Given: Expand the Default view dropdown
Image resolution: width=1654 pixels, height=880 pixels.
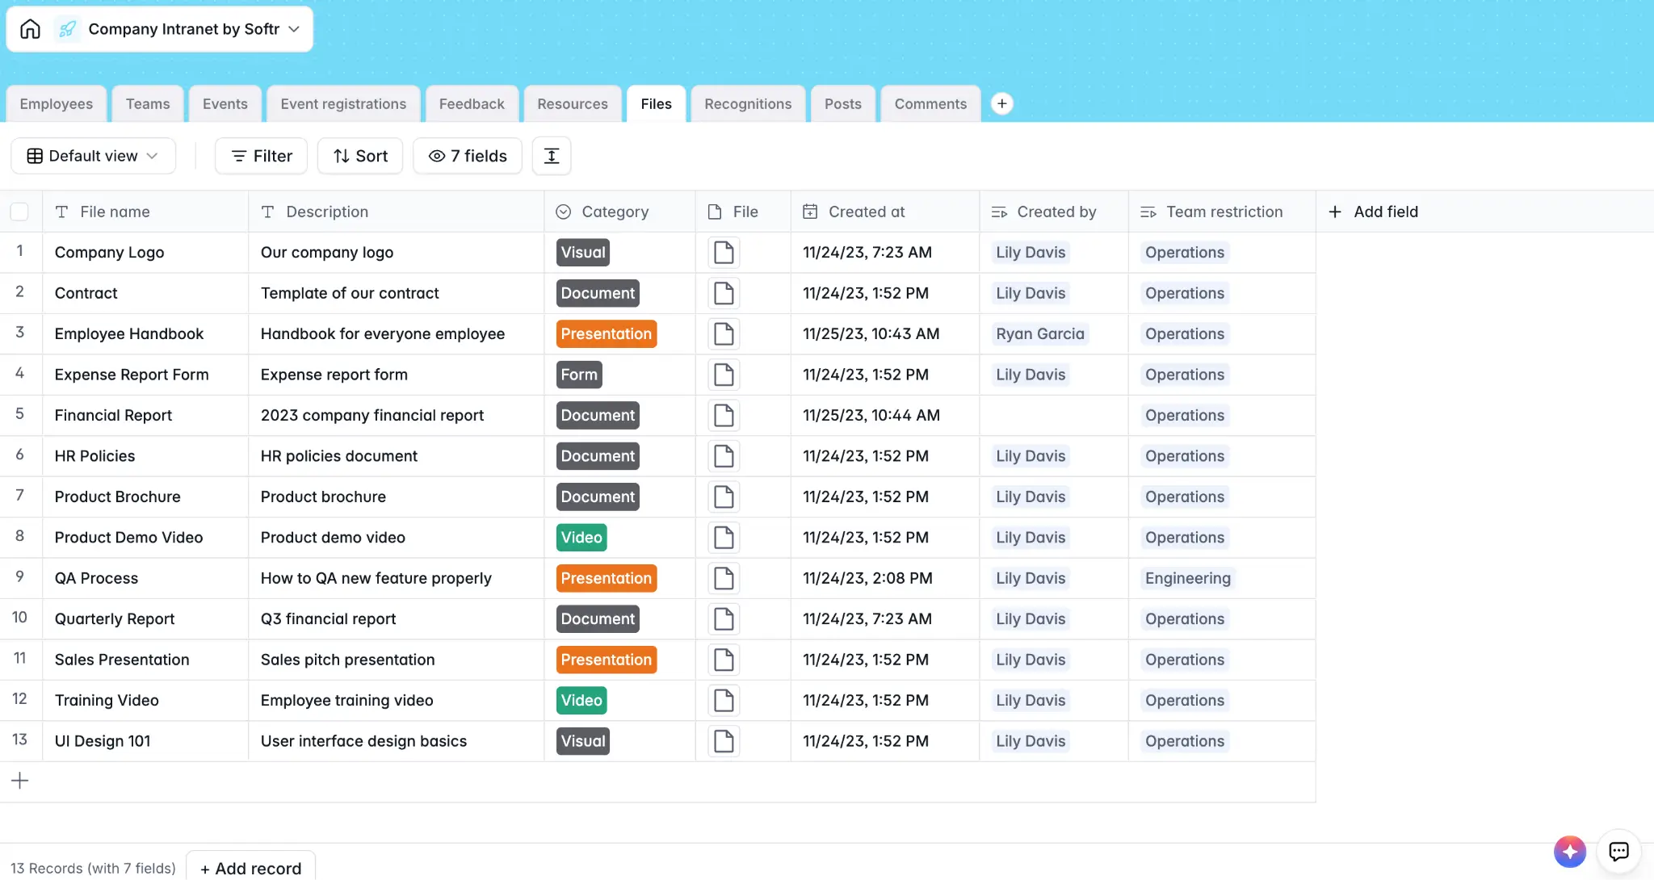Looking at the screenshot, I should [x=93, y=156].
